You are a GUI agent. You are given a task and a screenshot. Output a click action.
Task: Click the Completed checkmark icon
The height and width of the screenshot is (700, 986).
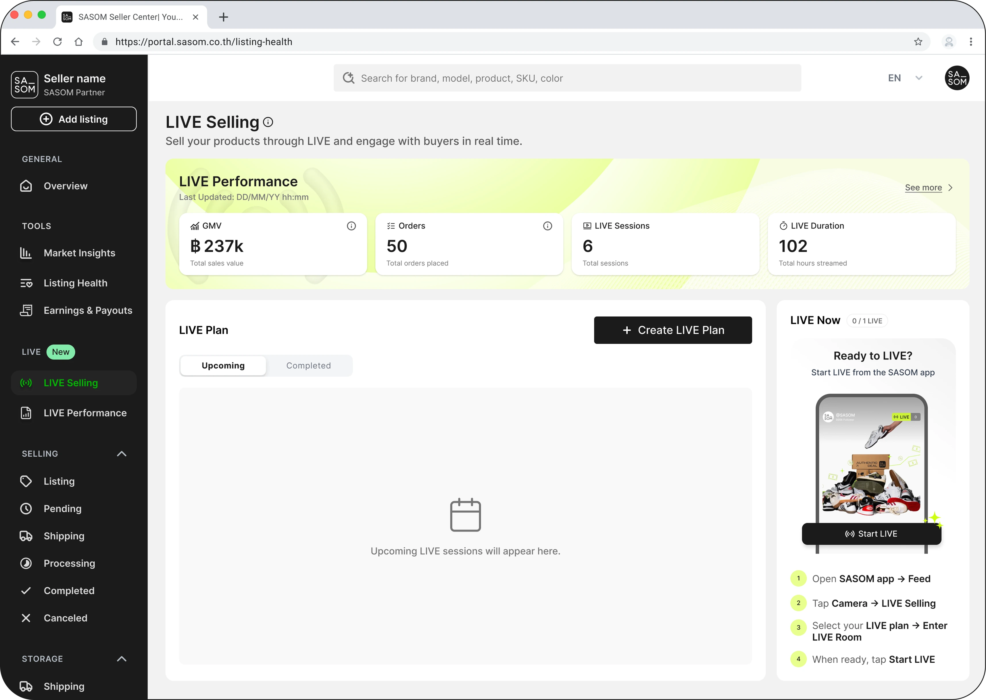click(26, 591)
